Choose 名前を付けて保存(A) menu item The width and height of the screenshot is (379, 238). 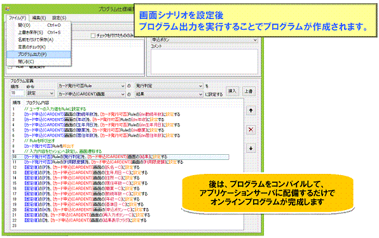39,39
